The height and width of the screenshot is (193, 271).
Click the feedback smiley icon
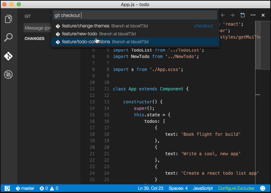point(263,188)
